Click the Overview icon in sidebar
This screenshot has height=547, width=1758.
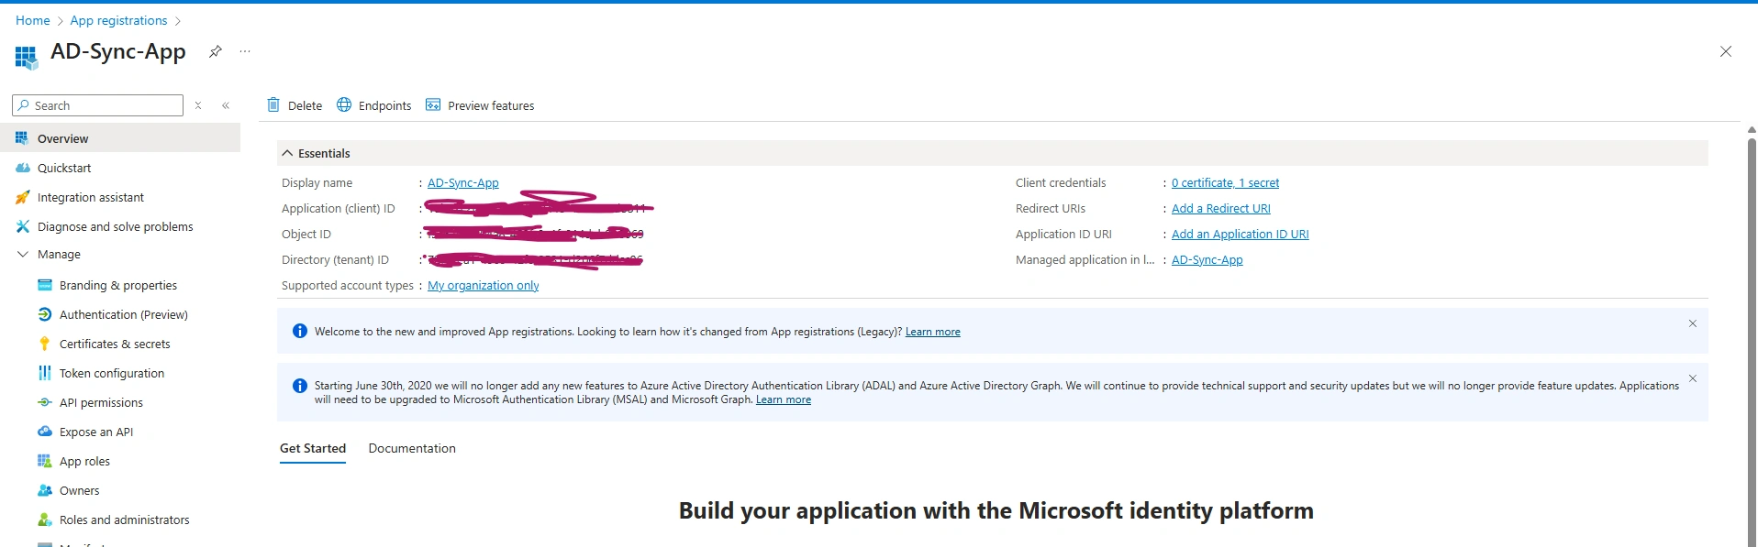22,138
